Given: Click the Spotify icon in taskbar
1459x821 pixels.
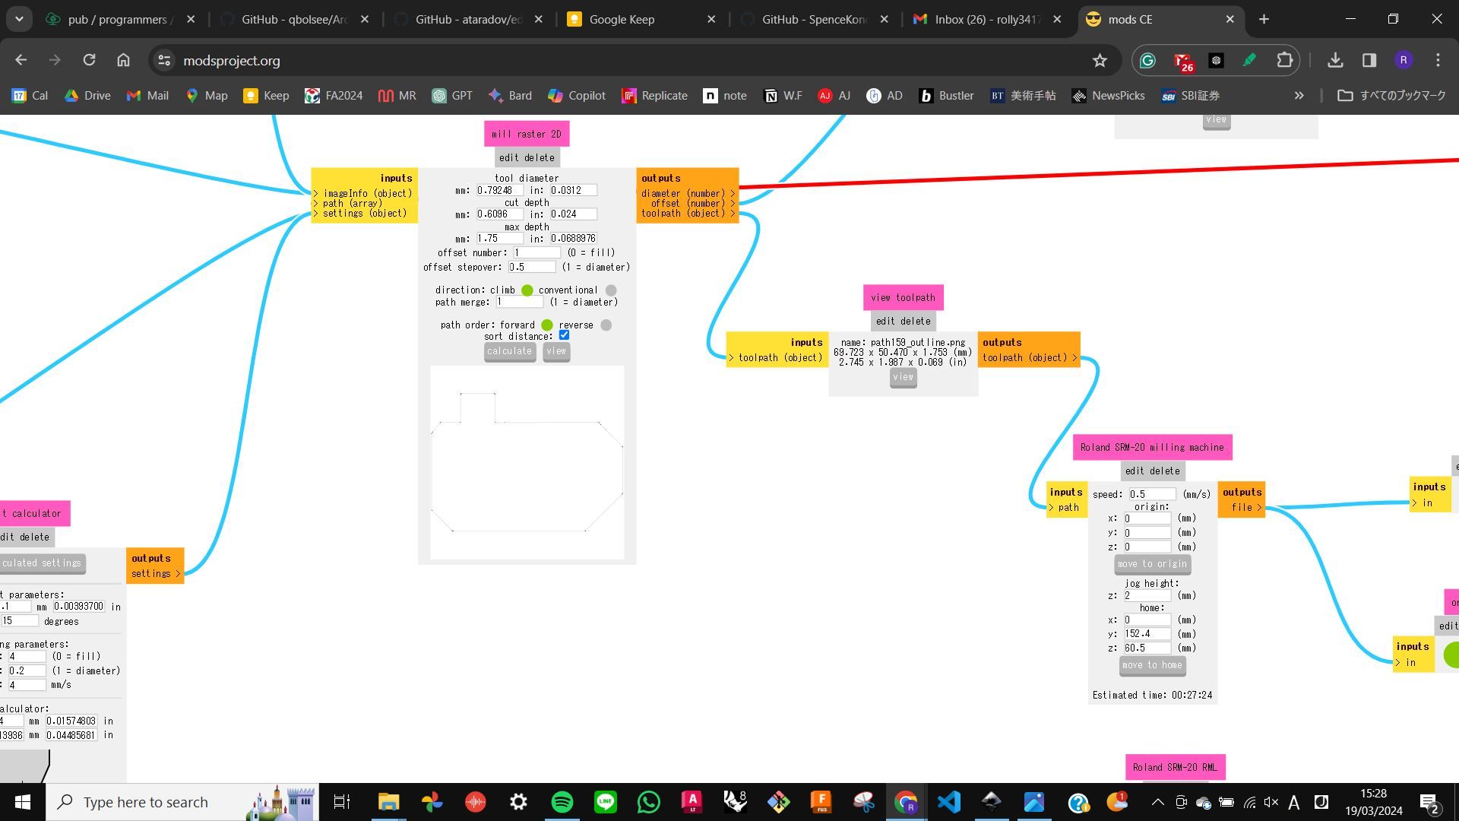Looking at the screenshot, I should [x=562, y=802].
